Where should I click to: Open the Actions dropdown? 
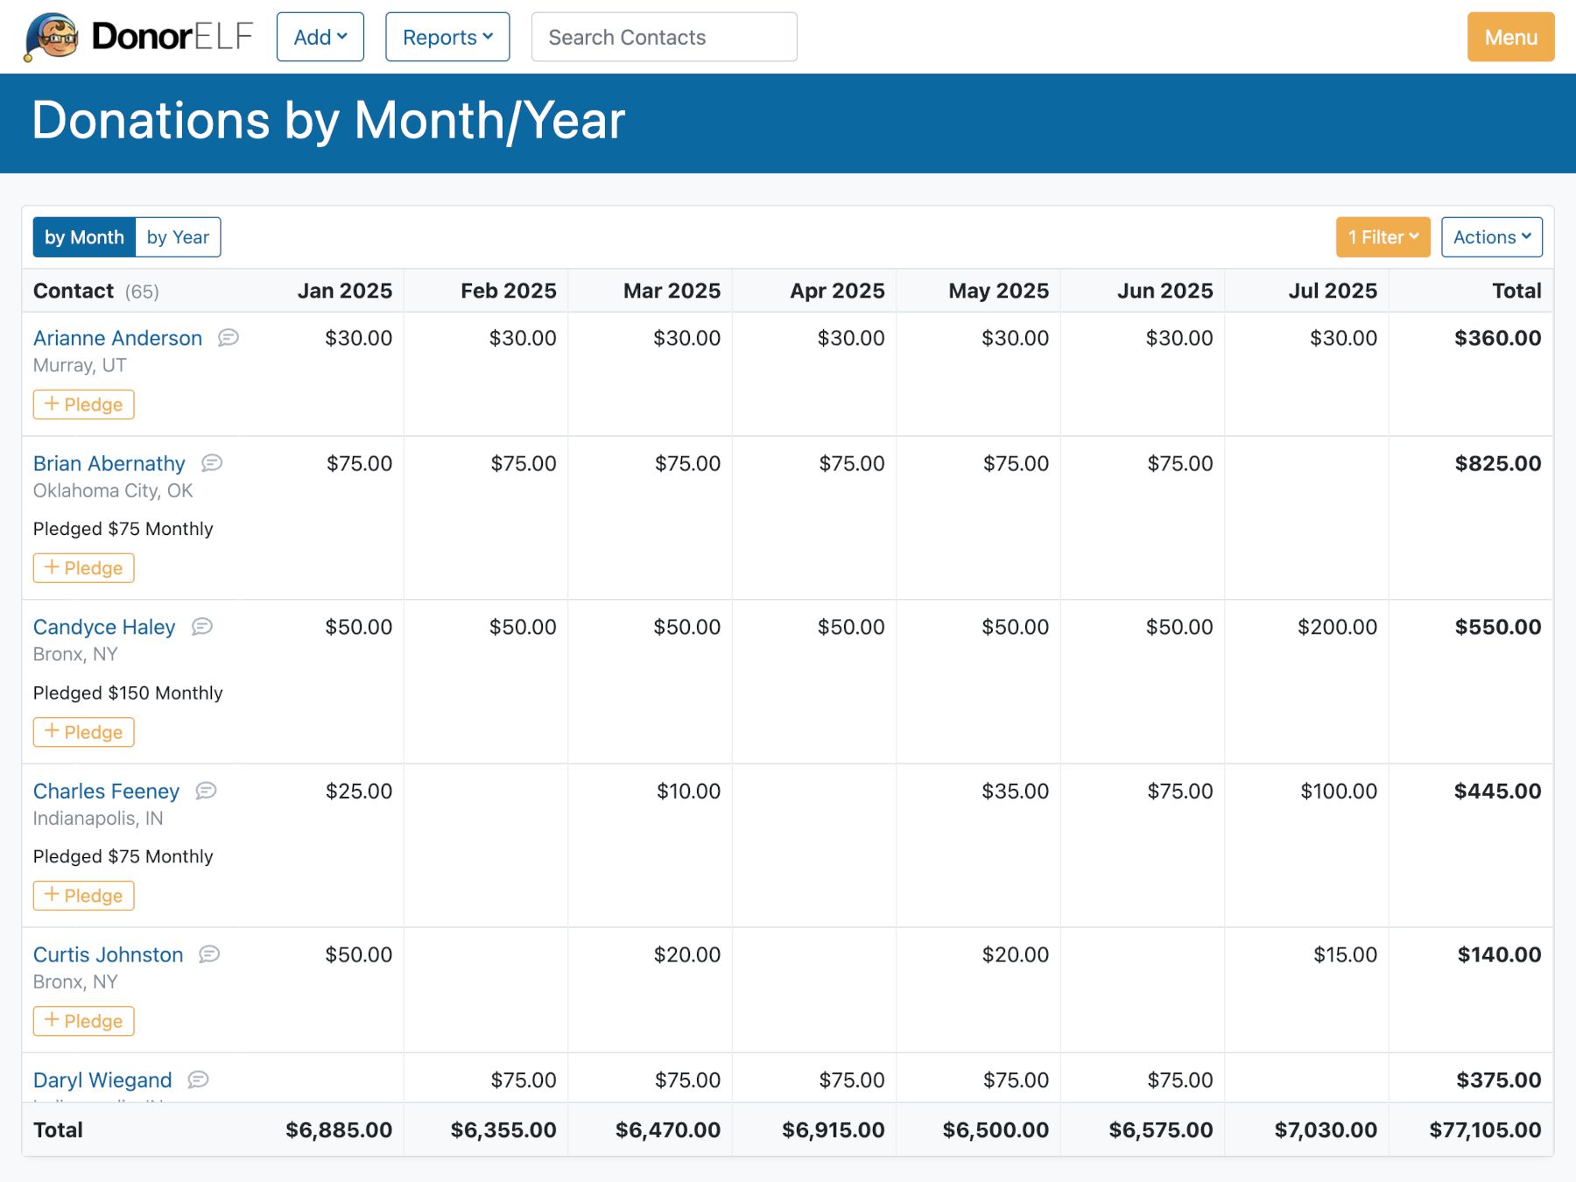pyautogui.click(x=1491, y=236)
